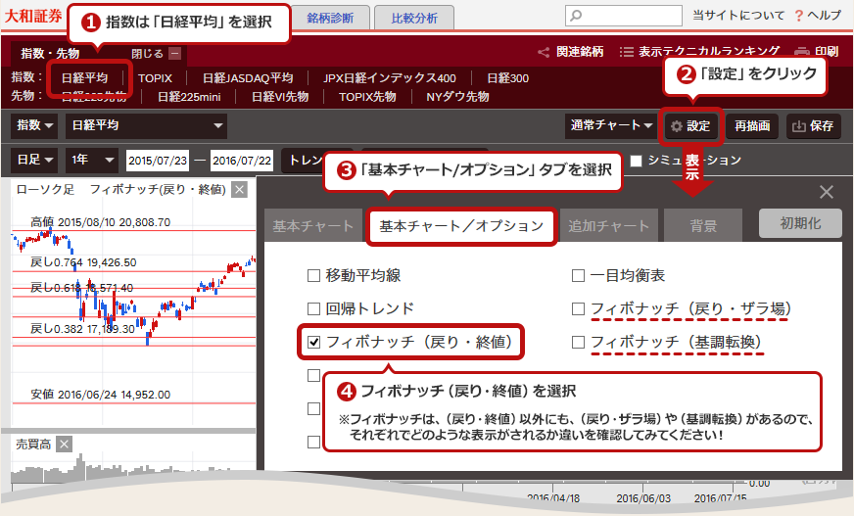Select 日経JASDAQ平均 index link

pyautogui.click(x=248, y=78)
